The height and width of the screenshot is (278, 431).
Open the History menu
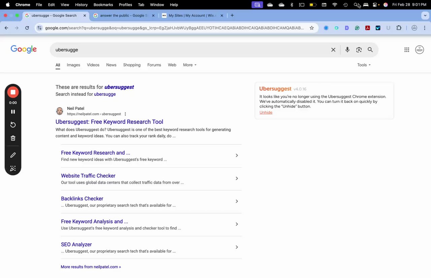pos(81,5)
